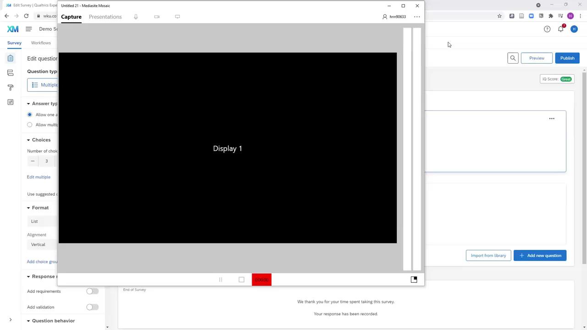Select the Display 1 preview area
The height and width of the screenshot is (330, 587).
[227, 148]
